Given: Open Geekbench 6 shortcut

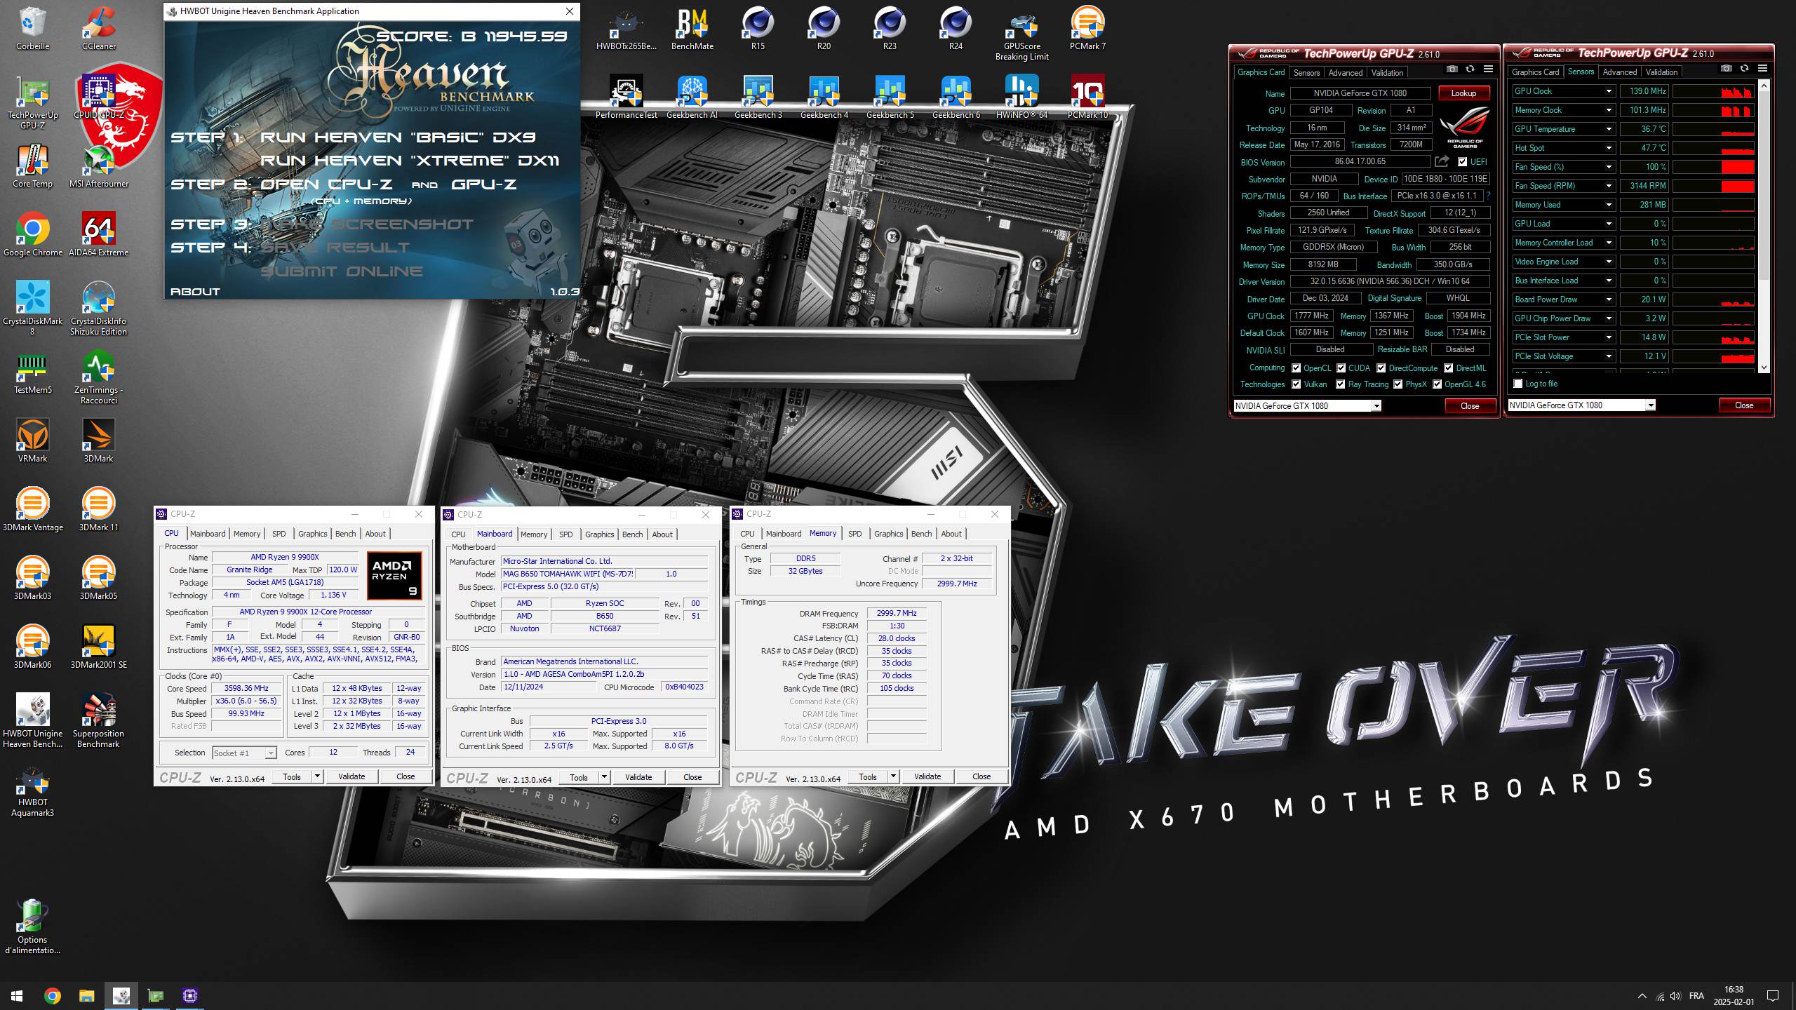Looking at the screenshot, I should (x=956, y=97).
